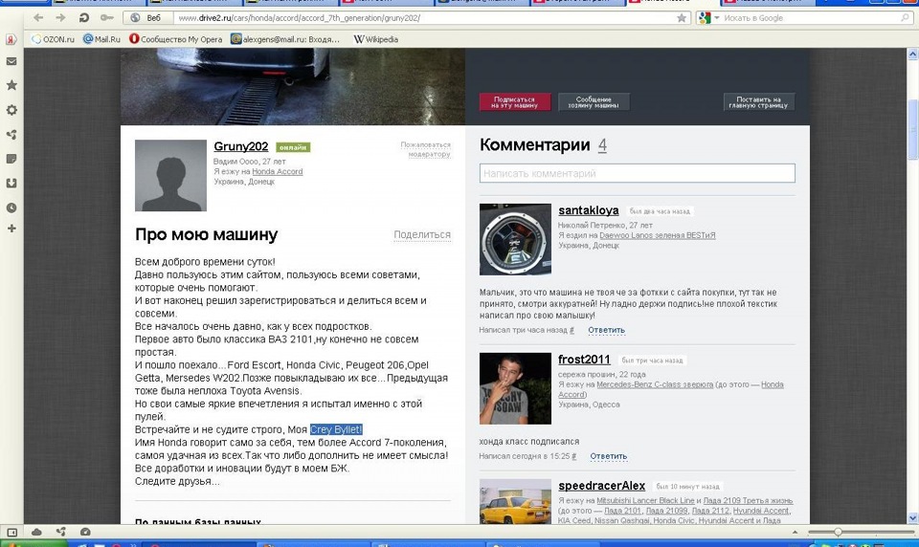Click the Подписаться на эту машину button
This screenshot has height=547, width=919.
click(515, 102)
